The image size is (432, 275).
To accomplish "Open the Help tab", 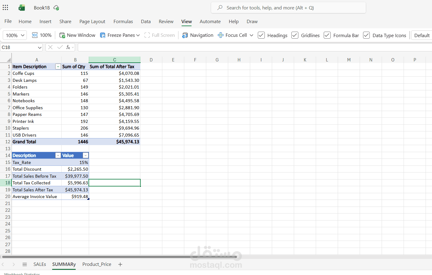I will 234,22.
